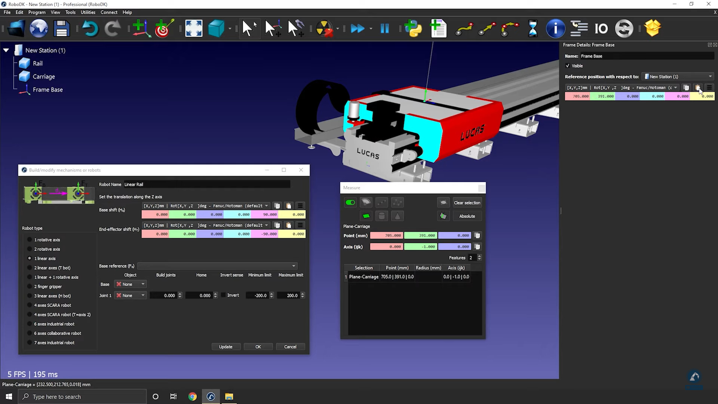
Task: Open the Base object dropdown set to None
Action: [x=131, y=284]
